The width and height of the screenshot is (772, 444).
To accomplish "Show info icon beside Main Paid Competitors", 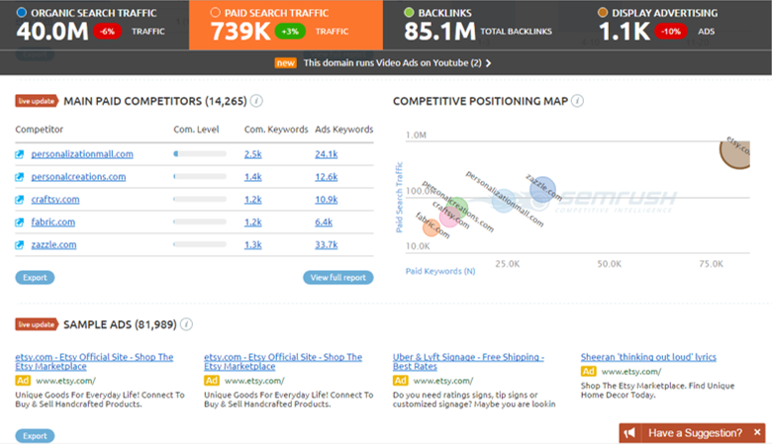I will pos(256,101).
